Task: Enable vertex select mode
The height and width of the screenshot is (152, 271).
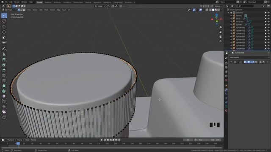Action: pyautogui.click(x=19, y=10)
